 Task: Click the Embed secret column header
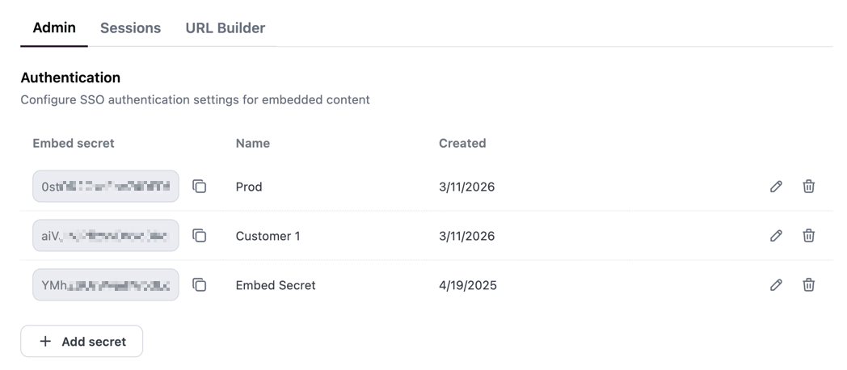tap(74, 143)
